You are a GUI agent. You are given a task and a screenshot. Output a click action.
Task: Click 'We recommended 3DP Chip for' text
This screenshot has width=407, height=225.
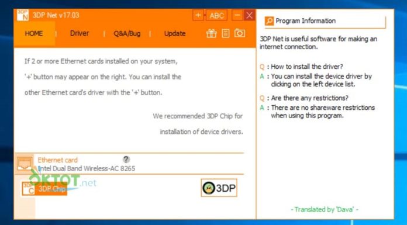click(198, 116)
